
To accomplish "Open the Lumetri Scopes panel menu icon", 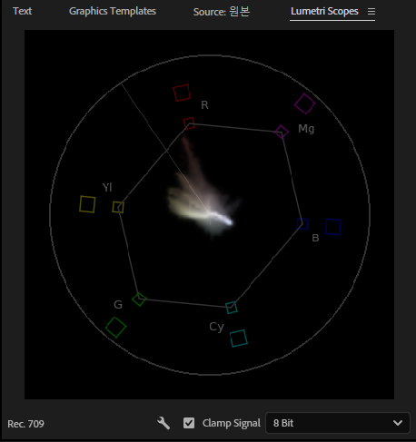I will tap(371, 12).
